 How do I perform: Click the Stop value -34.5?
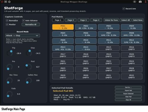tap(38, 53)
